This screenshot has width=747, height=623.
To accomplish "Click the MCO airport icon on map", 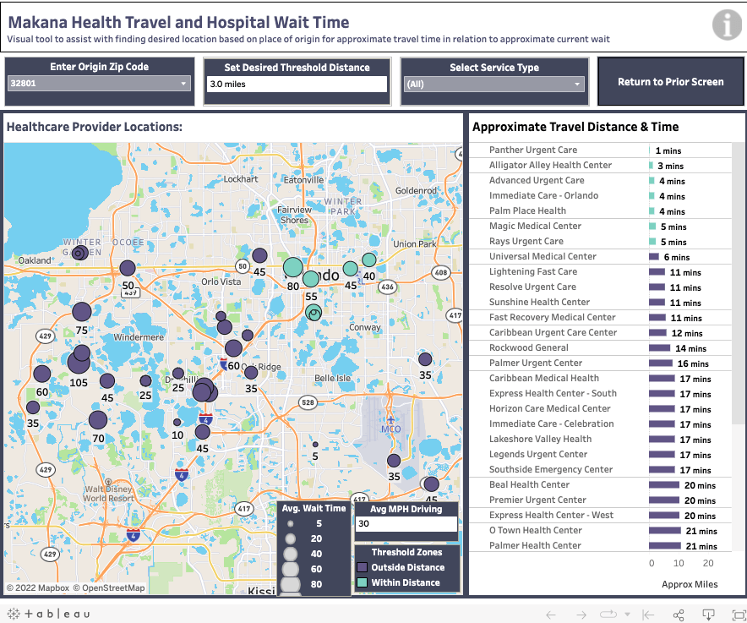I will coord(390,420).
